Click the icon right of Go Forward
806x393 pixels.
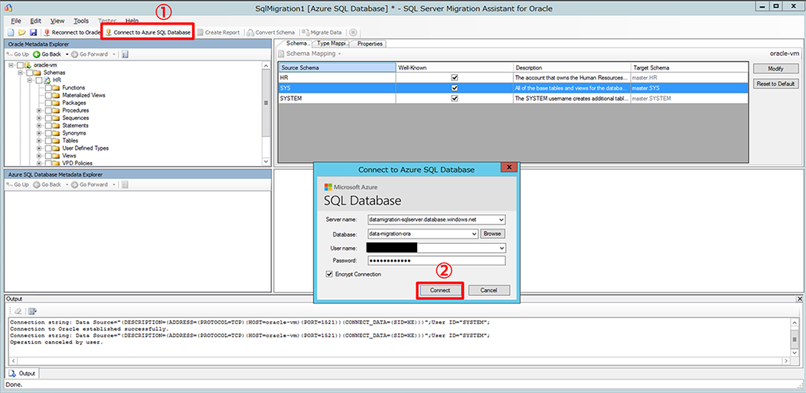point(125,54)
